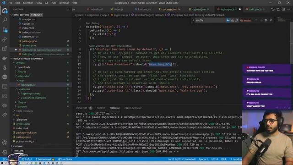This screenshot has width=293, height=165.
Task: Open the Docker view in activity bar
Action: 5,58
